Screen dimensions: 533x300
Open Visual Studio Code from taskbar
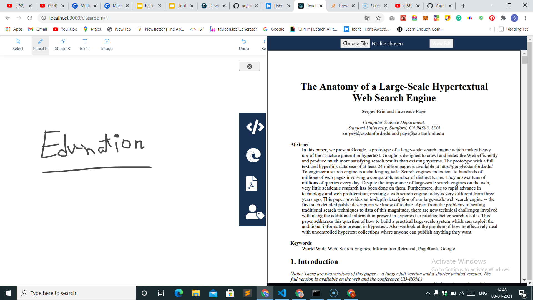click(x=282, y=293)
